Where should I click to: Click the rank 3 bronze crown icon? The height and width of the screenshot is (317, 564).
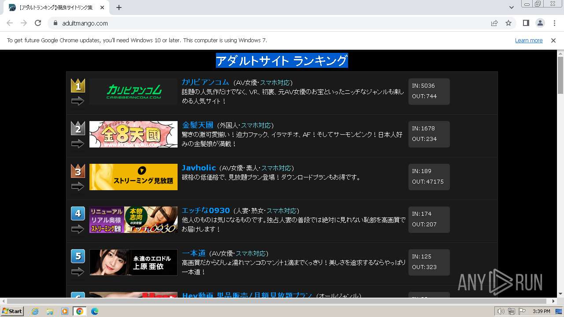tap(78, 171)
